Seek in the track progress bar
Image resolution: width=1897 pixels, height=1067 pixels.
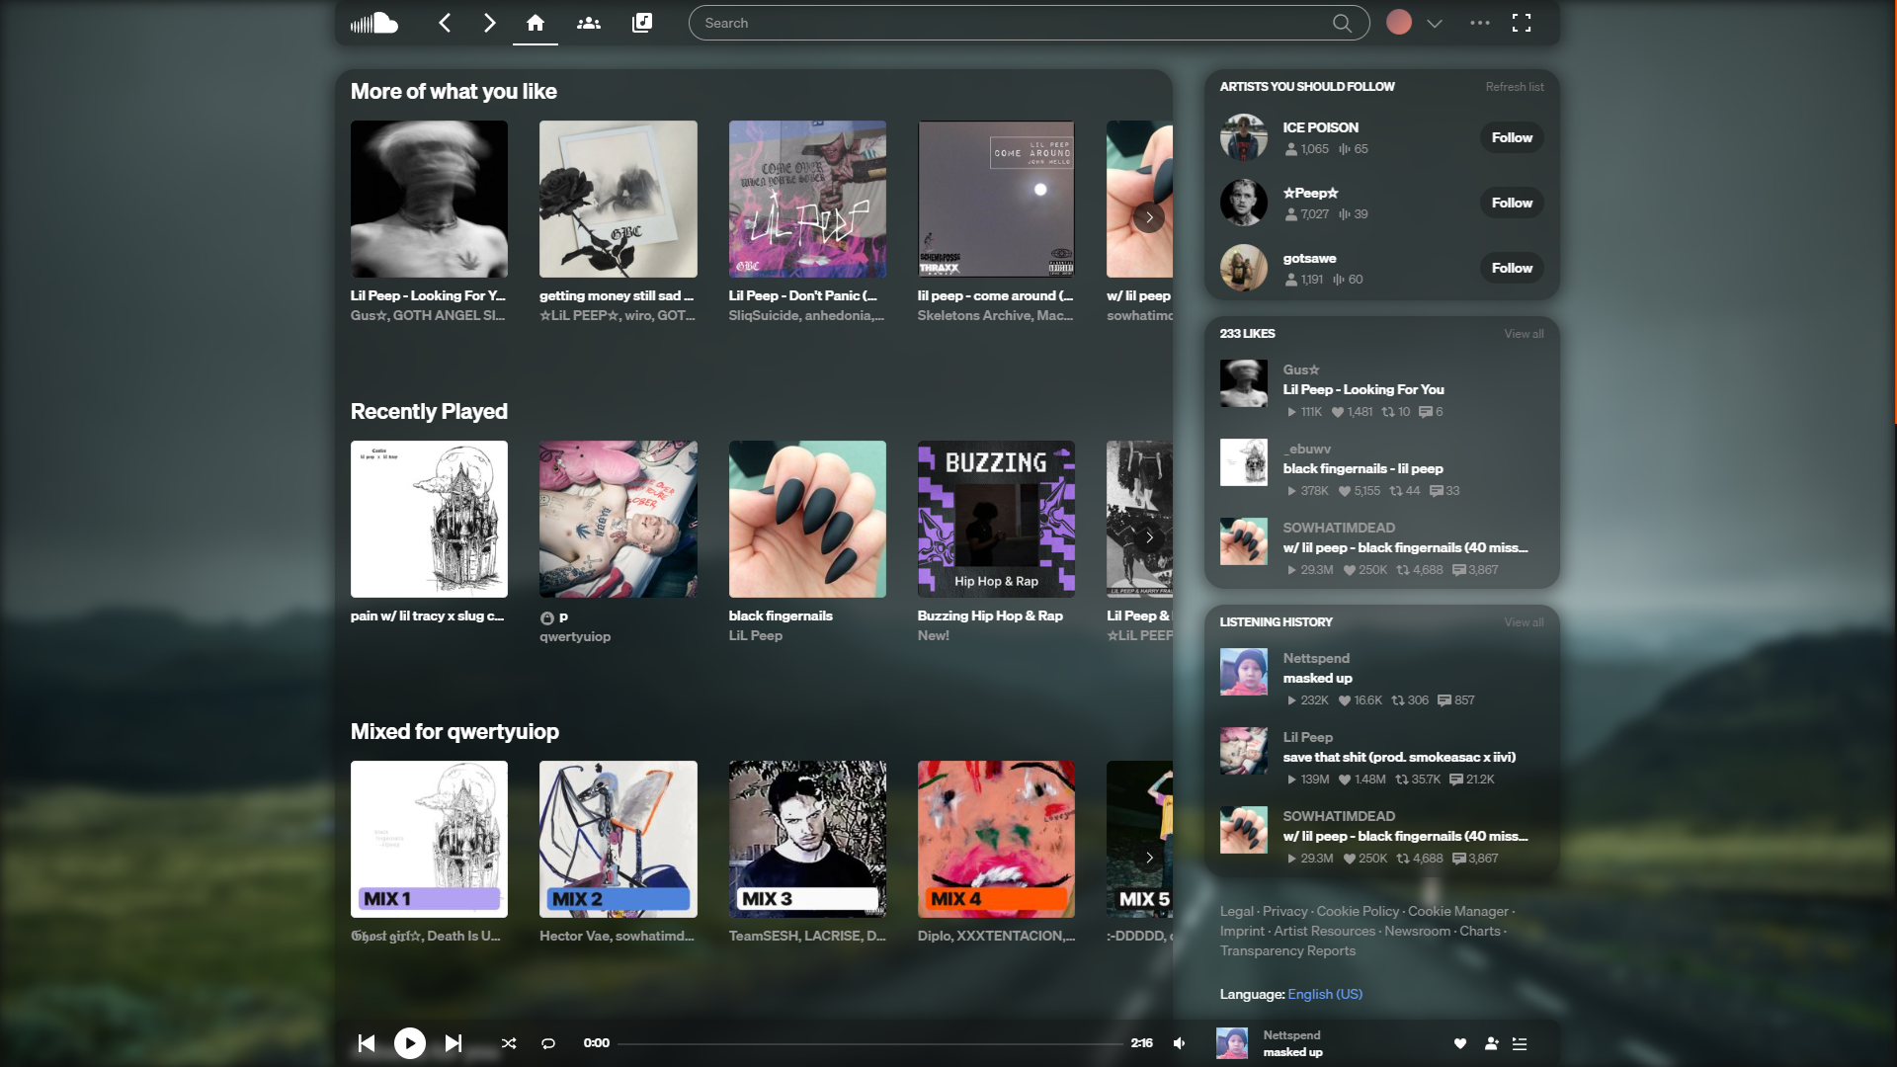click(869, 1043)
